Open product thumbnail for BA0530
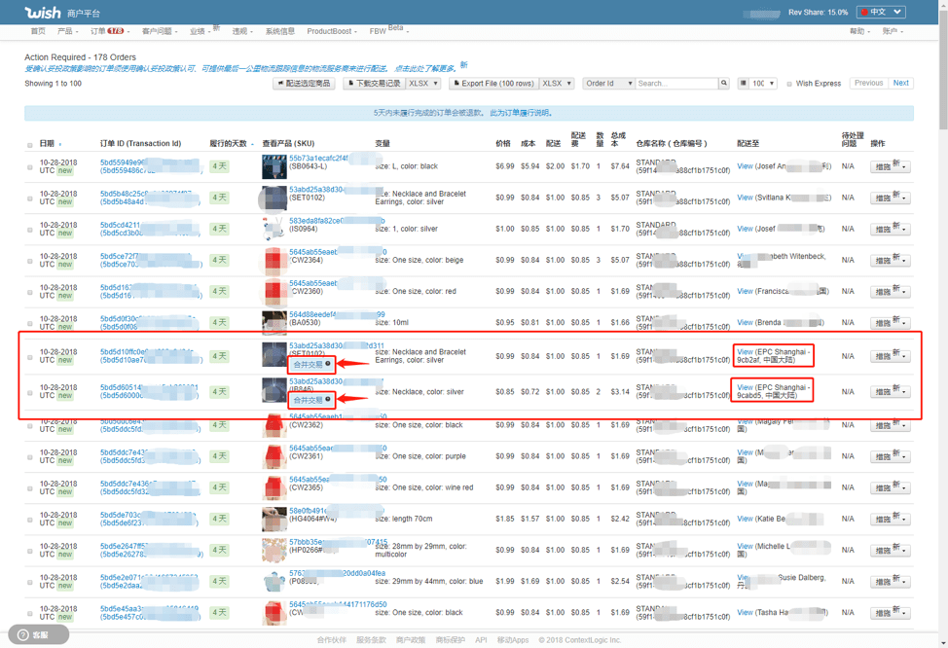This screenshot has height=648, width=948. (x=273, y=323)
